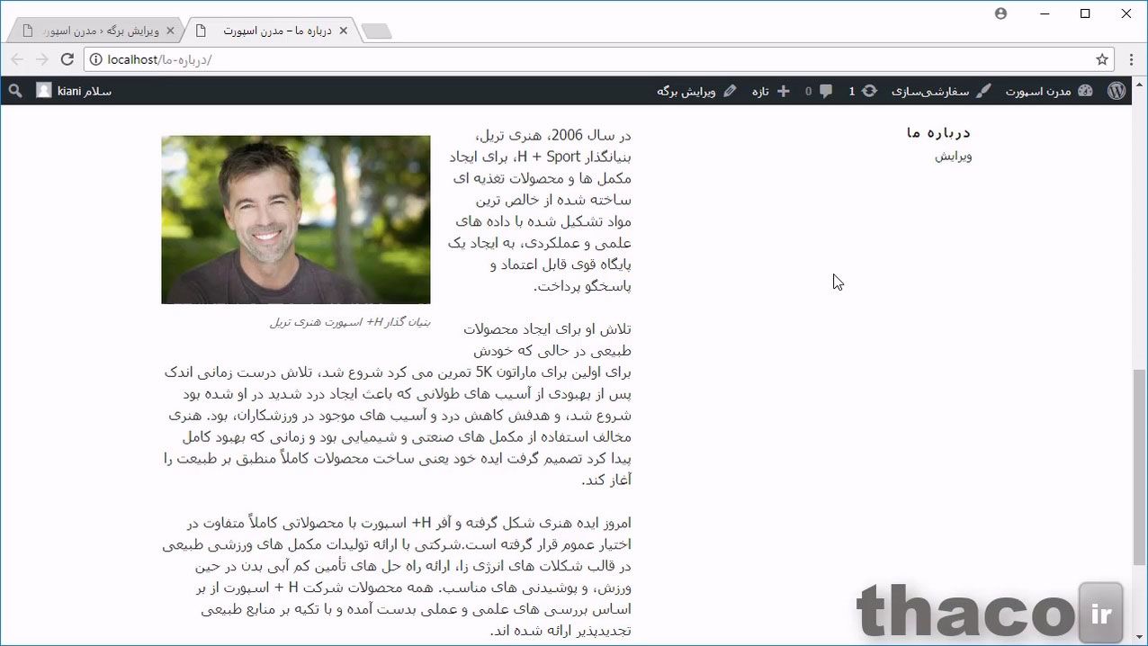Open the Chrome three-dot menu

click(1131, 59)
